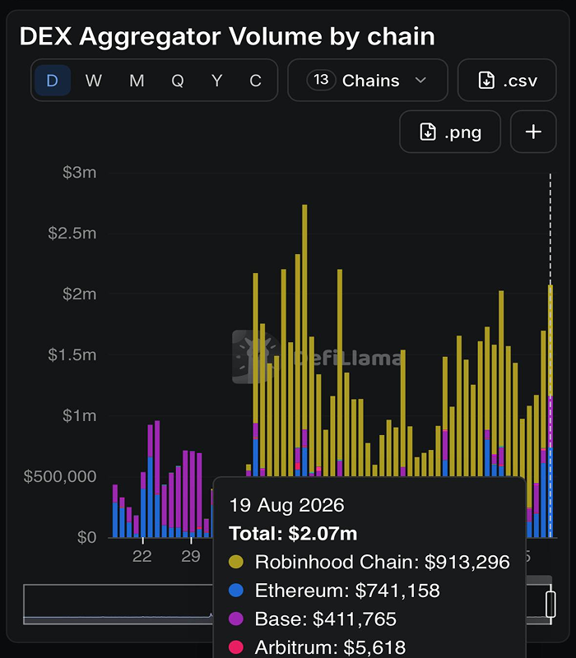Click the .csv download file icon
The image size is (576, 658).
pyautogui.click(x=486, y=80)
